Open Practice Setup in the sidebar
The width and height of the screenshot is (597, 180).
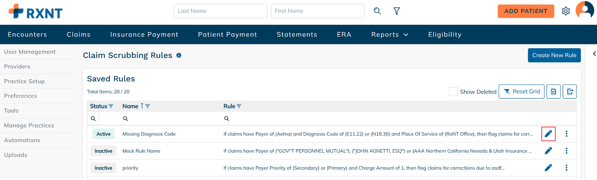(x=24, y=81)
